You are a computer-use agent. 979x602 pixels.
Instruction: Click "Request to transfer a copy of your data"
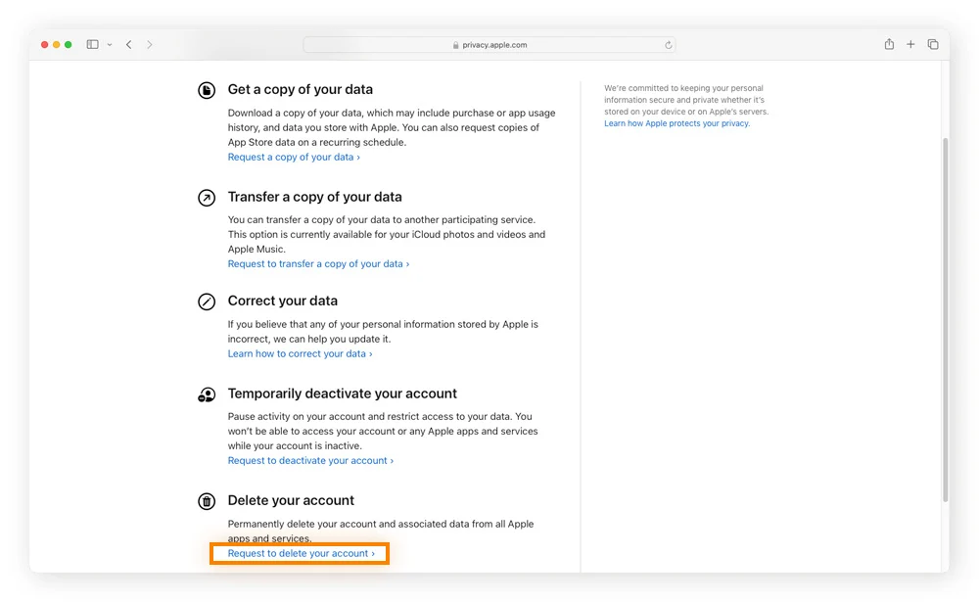(x=318, y=263)
